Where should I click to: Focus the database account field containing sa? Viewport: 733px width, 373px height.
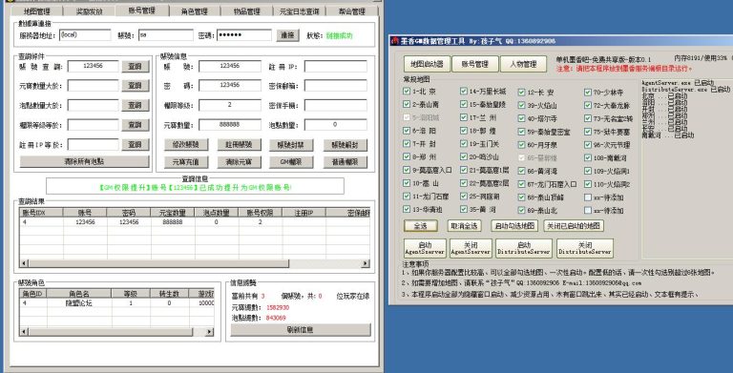165,35
